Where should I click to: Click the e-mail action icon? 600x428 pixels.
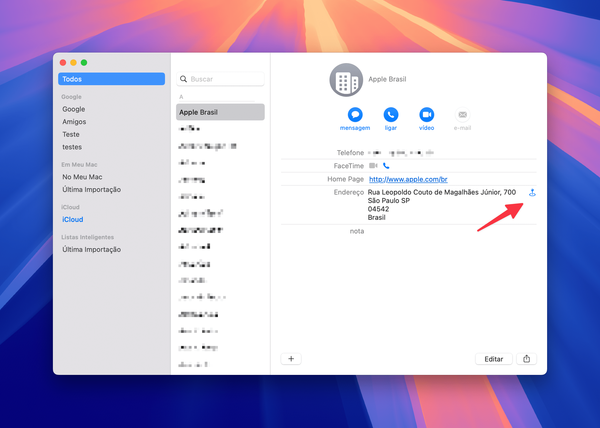462,115
